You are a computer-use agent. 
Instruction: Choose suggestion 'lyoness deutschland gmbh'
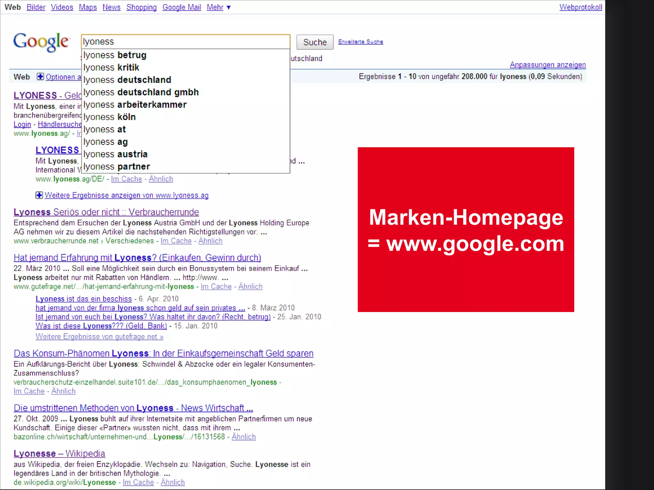pyautogui.click(x=186, y=93)
